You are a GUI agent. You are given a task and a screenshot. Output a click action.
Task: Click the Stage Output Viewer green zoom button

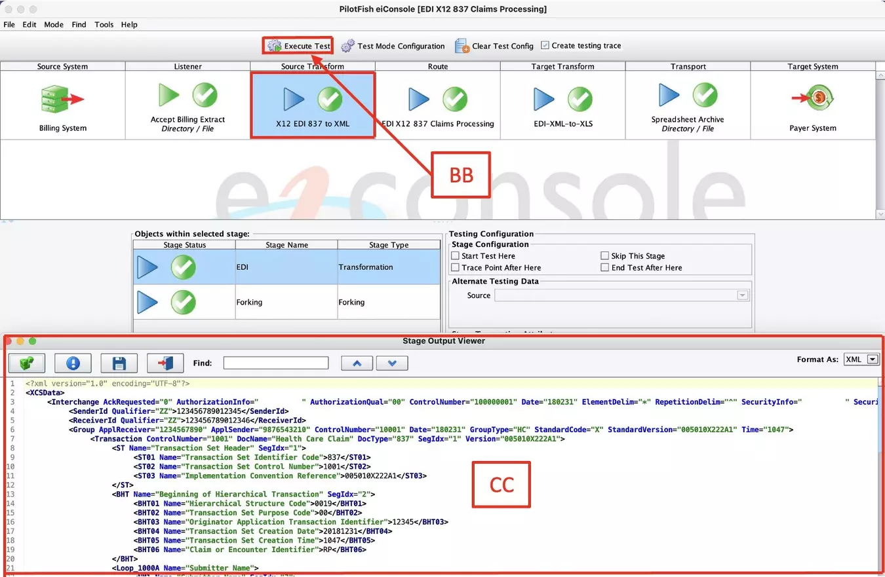coord(33,341)
